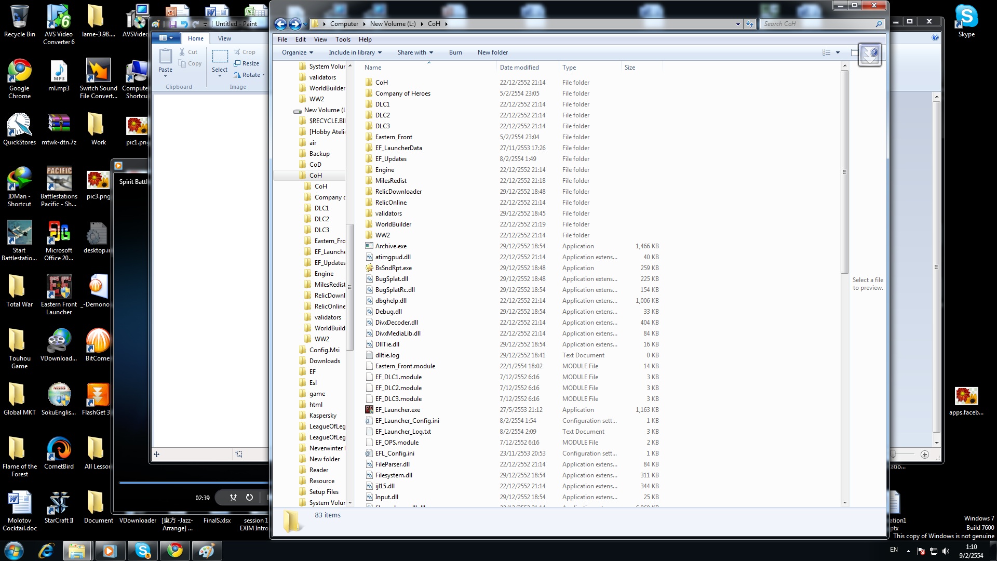Open the address bar history dropdown
Viewport: 997px width, 561px height.
[738, 24]
